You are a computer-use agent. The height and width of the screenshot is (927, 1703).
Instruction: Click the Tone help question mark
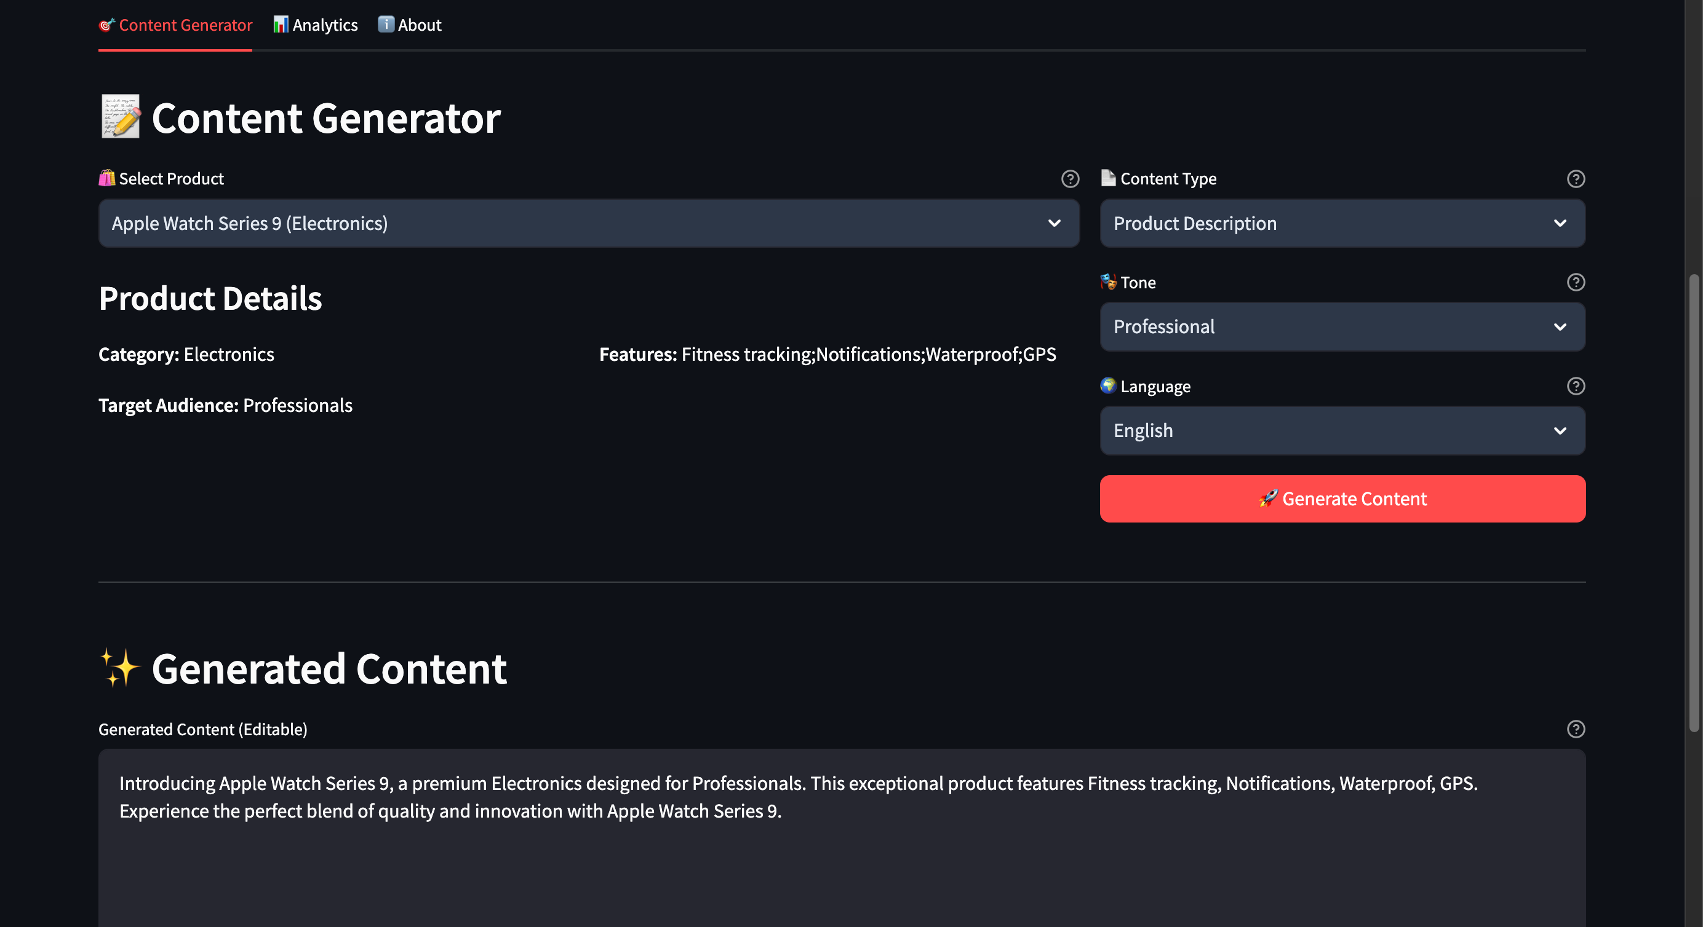(1576, 282)
